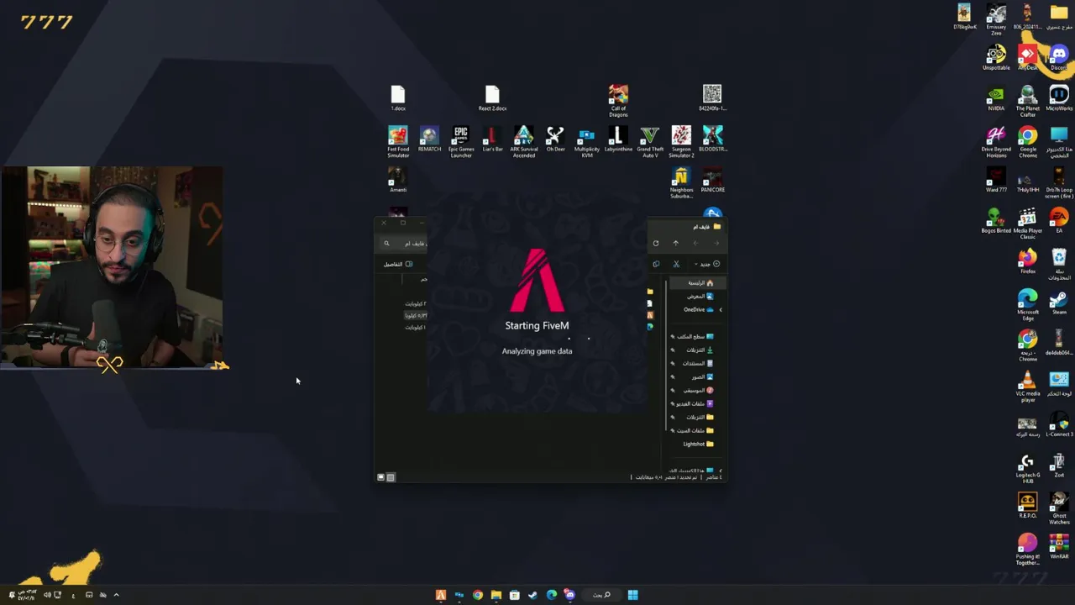The image size is (1075, 605).
Task: Select the QR code image file
Action: tap(712, 97)
